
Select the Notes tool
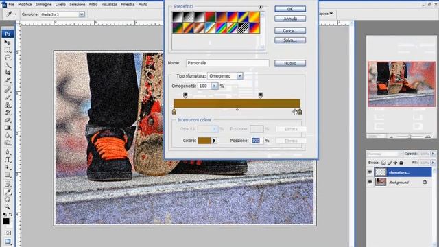click(8, 184)
